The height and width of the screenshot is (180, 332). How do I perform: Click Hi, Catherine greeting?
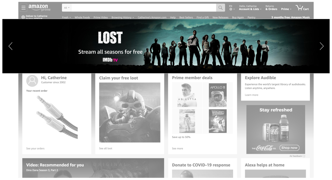[54, 78]
